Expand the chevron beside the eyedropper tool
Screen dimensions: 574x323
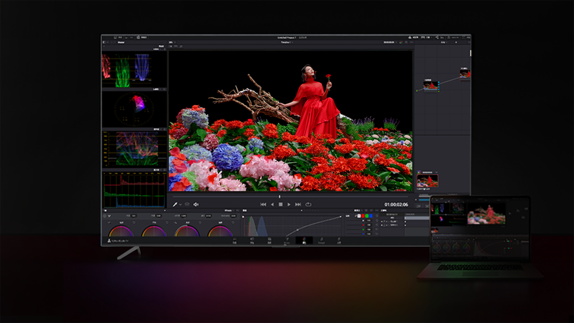coord(180,205)
